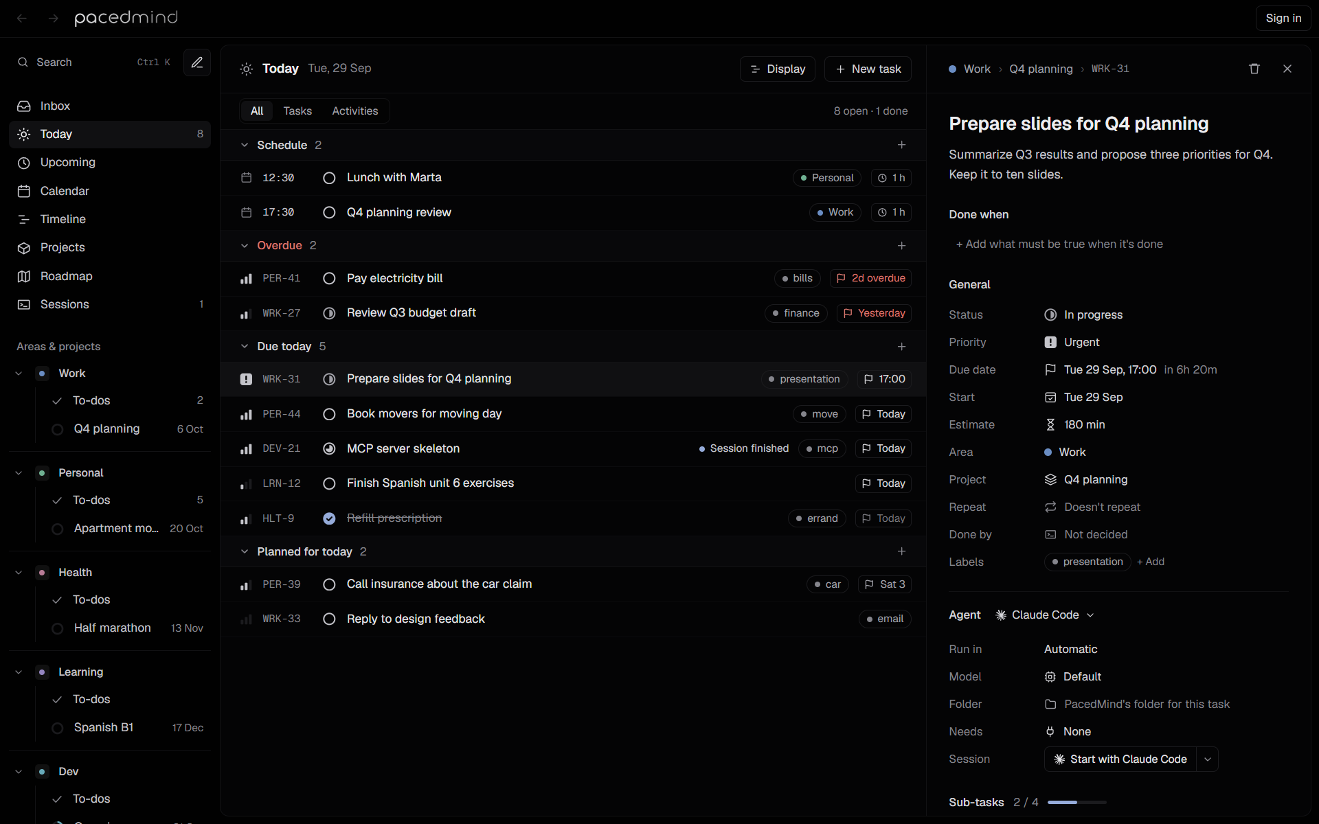The width and height of the screenshot is (1319, 824).
Task: Collapse the Overdue section
Action: 245,246
